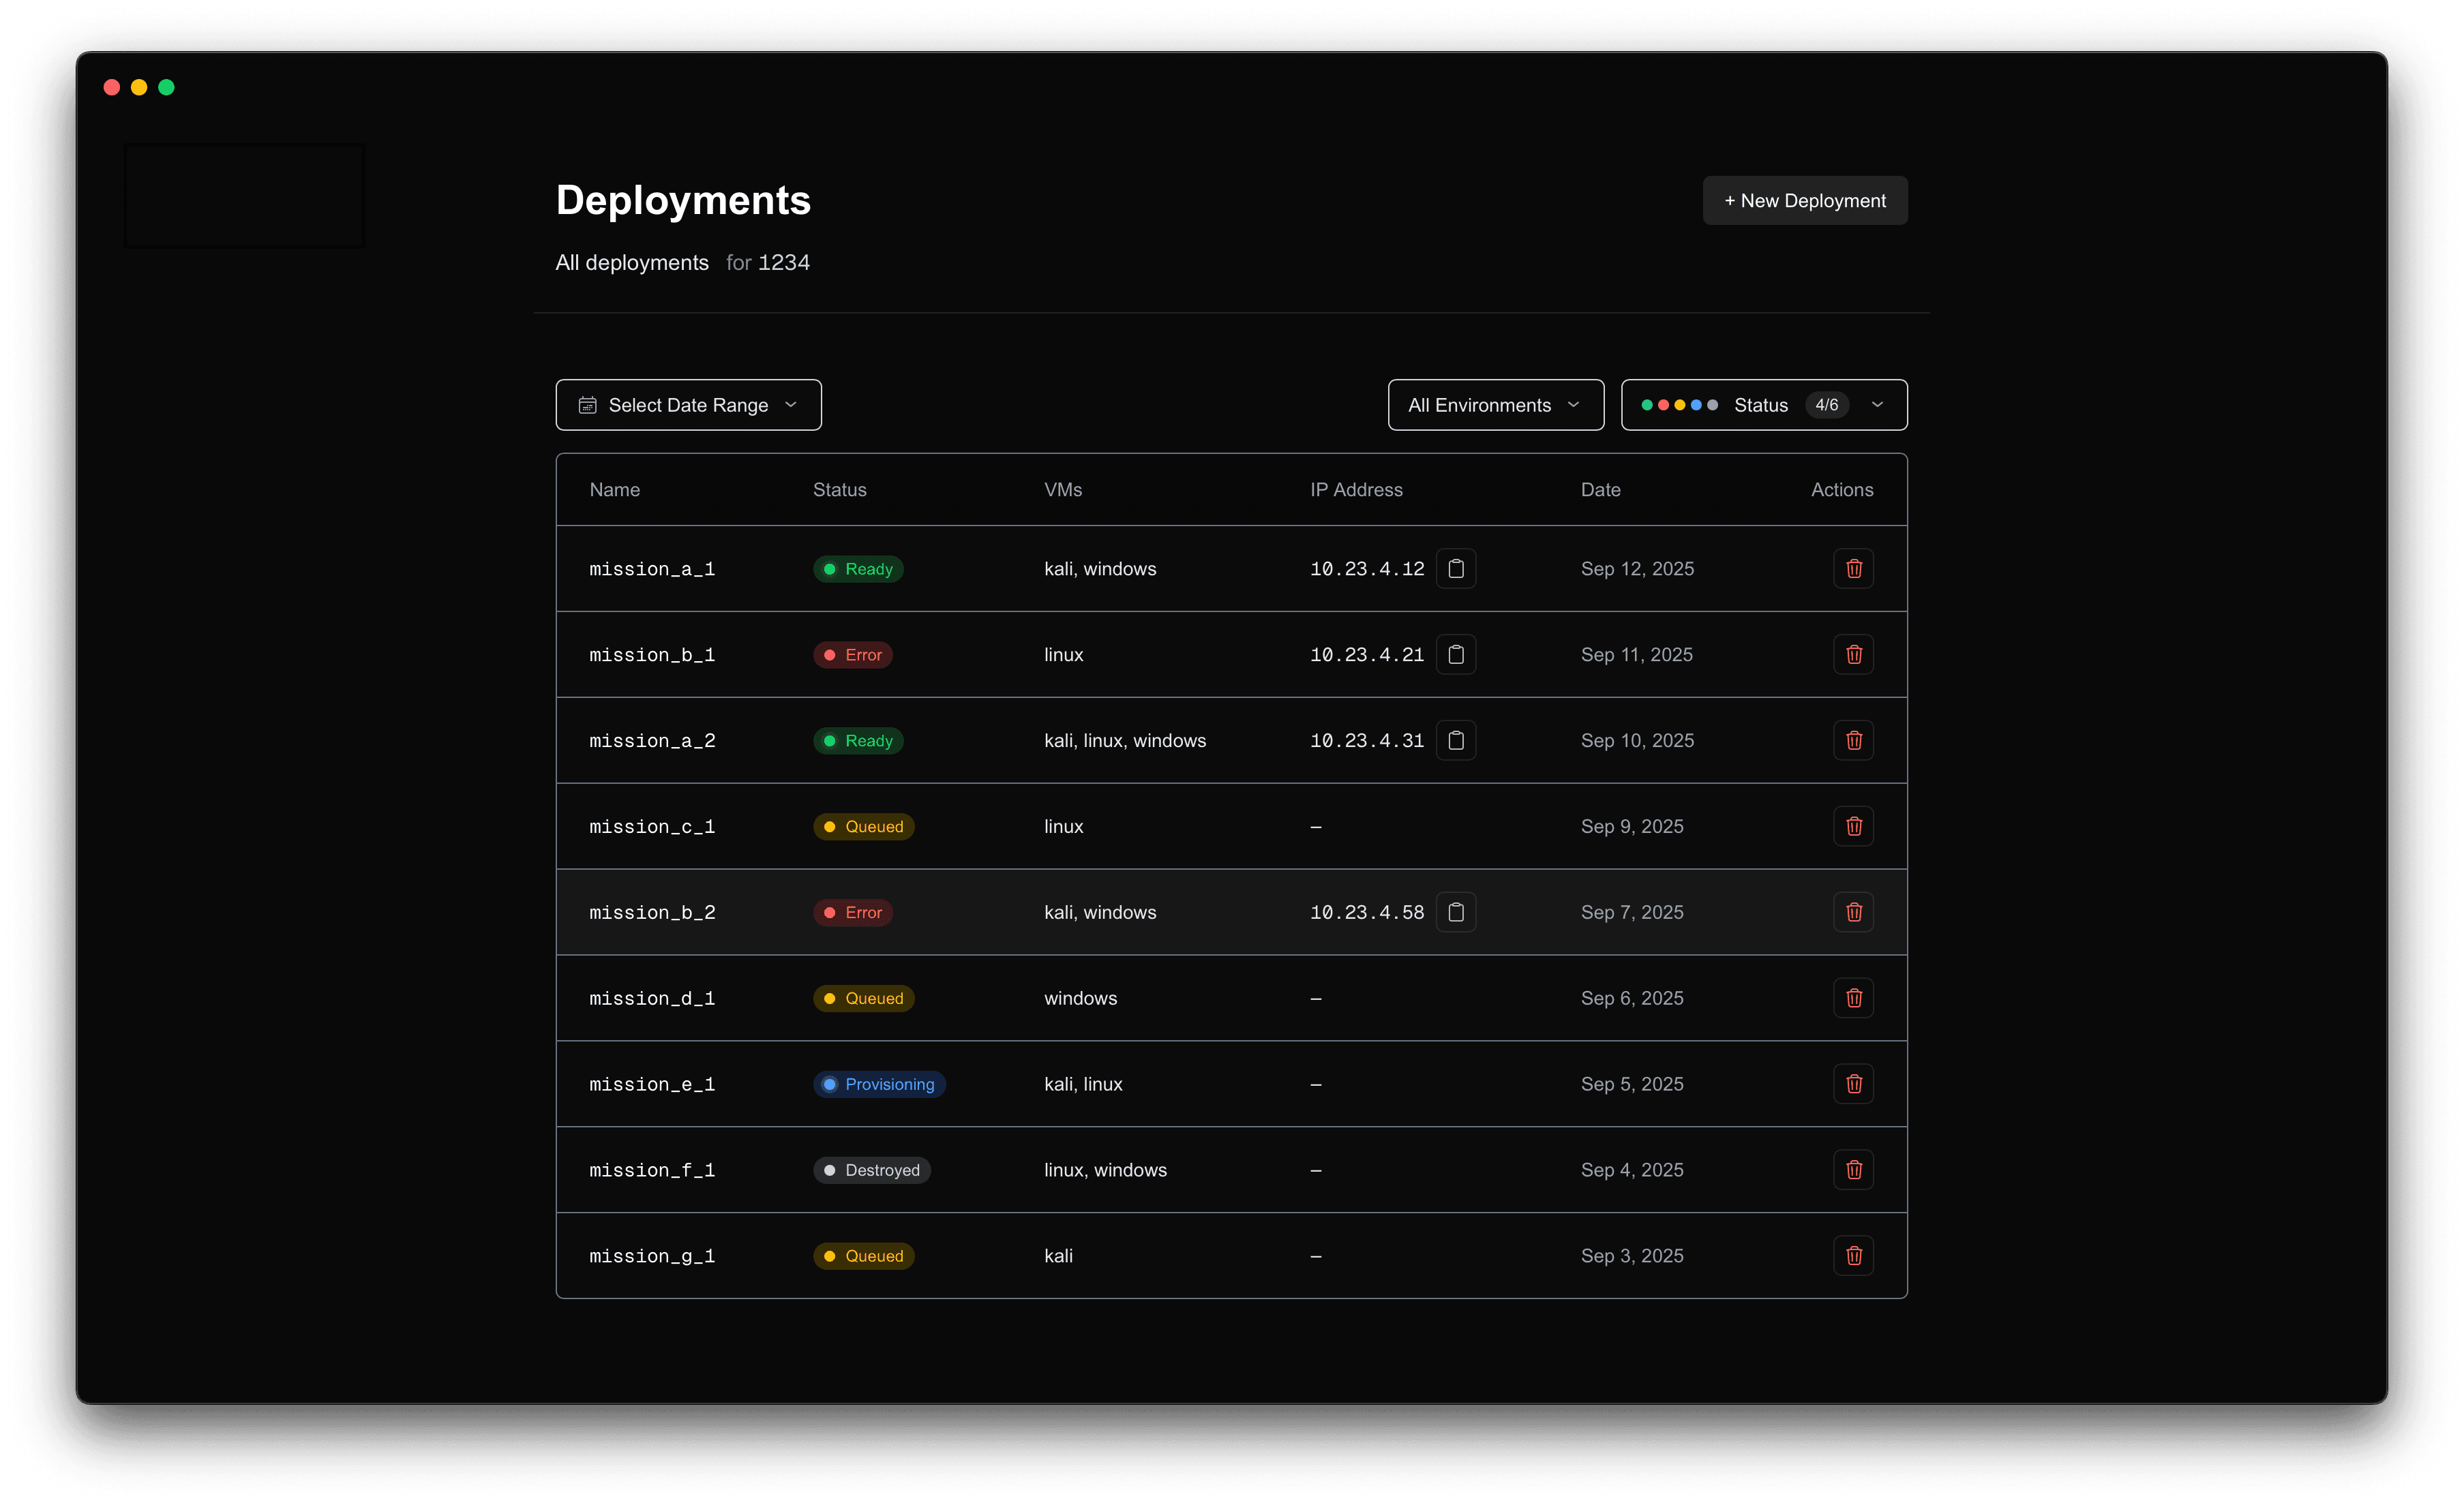This screenshot has width=2464, height=1505.
Task: Delete the mission_f_1 deployment
Action: (1853, 1170)
